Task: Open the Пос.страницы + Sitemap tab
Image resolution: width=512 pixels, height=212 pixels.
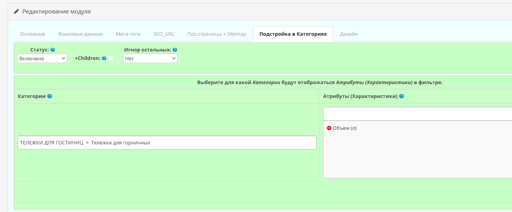Action: [x=217, y=34]
